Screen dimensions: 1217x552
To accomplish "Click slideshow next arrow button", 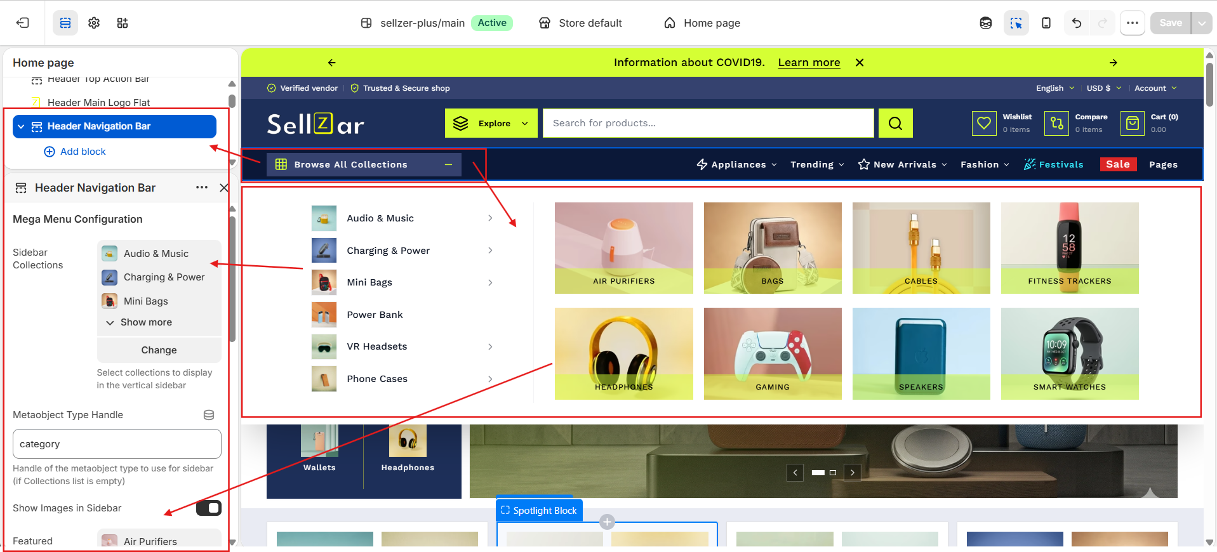I will (x=852, y=473).
